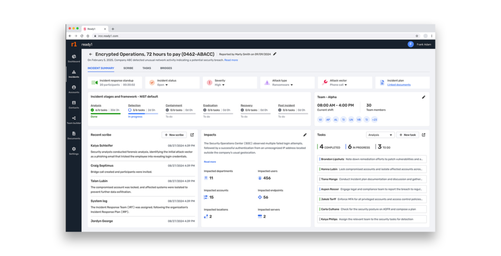Select Kaiya Schleifer scribe entry
This screenshot has height=256, width=501.
[142, 151]
